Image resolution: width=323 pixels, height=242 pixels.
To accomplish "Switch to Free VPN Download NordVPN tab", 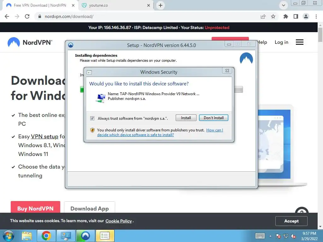I will coord(40,5).
